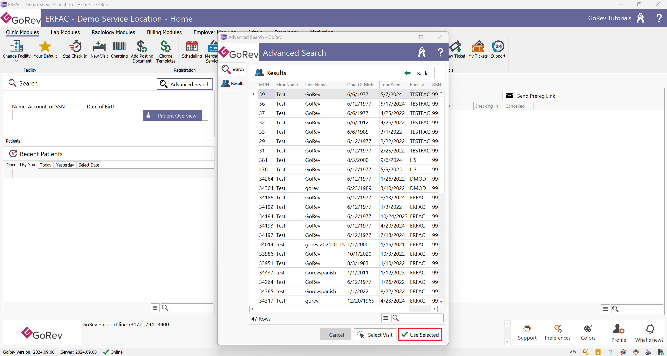Open the Billing Modules tab
This screenshot has width=667, height=356.
click(x=164, y=32)
